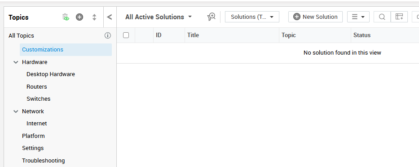Open the All Topics info icon
This screenshot has width=419, height=167.
[108, 35]
